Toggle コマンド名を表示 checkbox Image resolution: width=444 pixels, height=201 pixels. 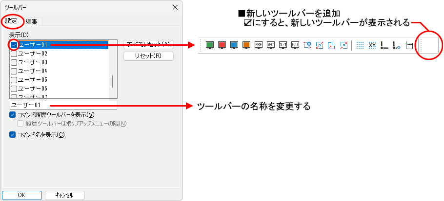point(12,135)
